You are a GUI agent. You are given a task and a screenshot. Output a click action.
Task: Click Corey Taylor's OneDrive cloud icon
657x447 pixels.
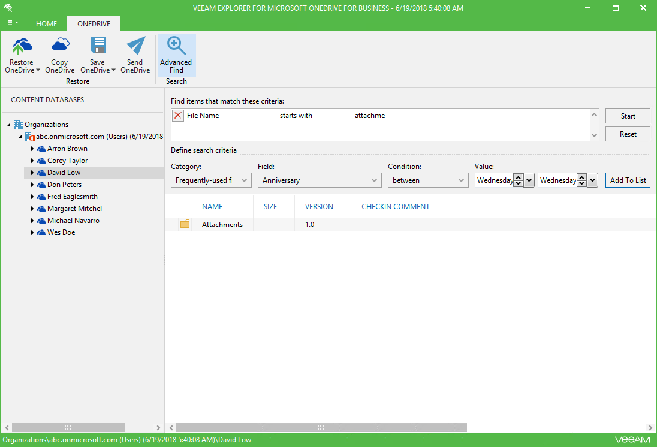coord(41,161)
